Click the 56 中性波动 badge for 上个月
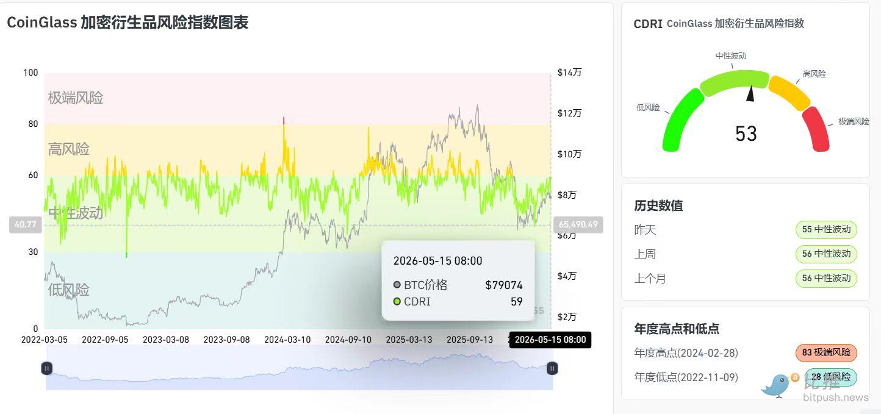Screen dimensions: 881x414 826,278
